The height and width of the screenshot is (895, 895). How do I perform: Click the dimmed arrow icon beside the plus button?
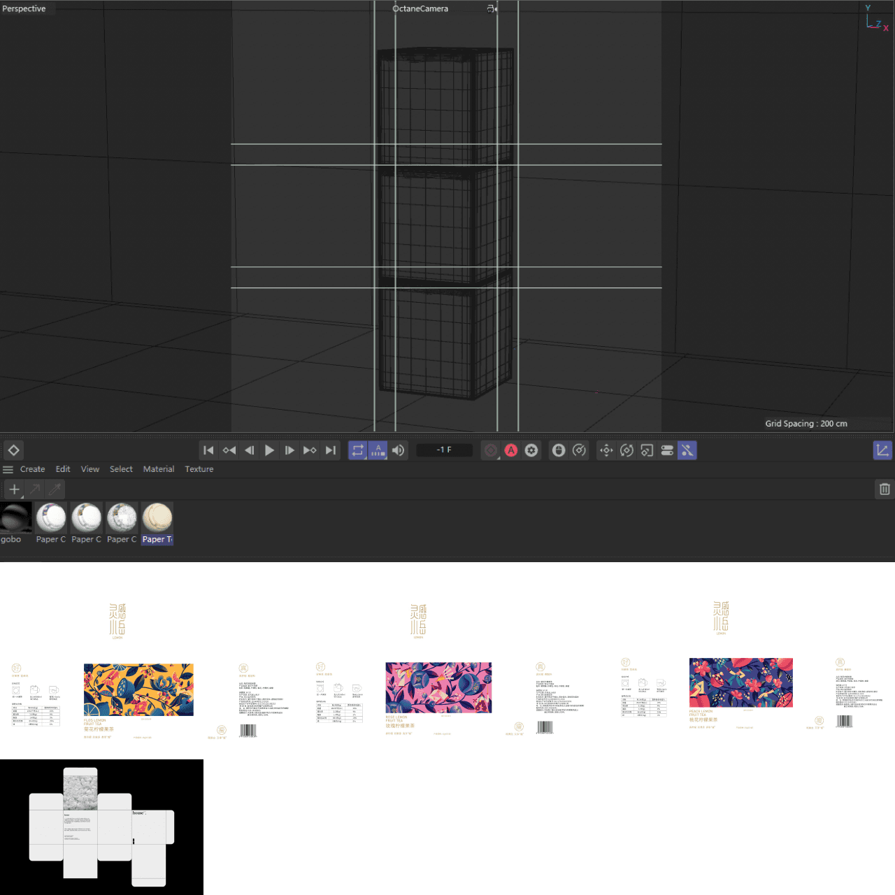[35, 489]
